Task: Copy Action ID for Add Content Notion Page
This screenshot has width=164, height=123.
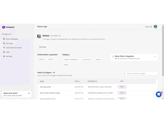Action: [x=82, y=93]
